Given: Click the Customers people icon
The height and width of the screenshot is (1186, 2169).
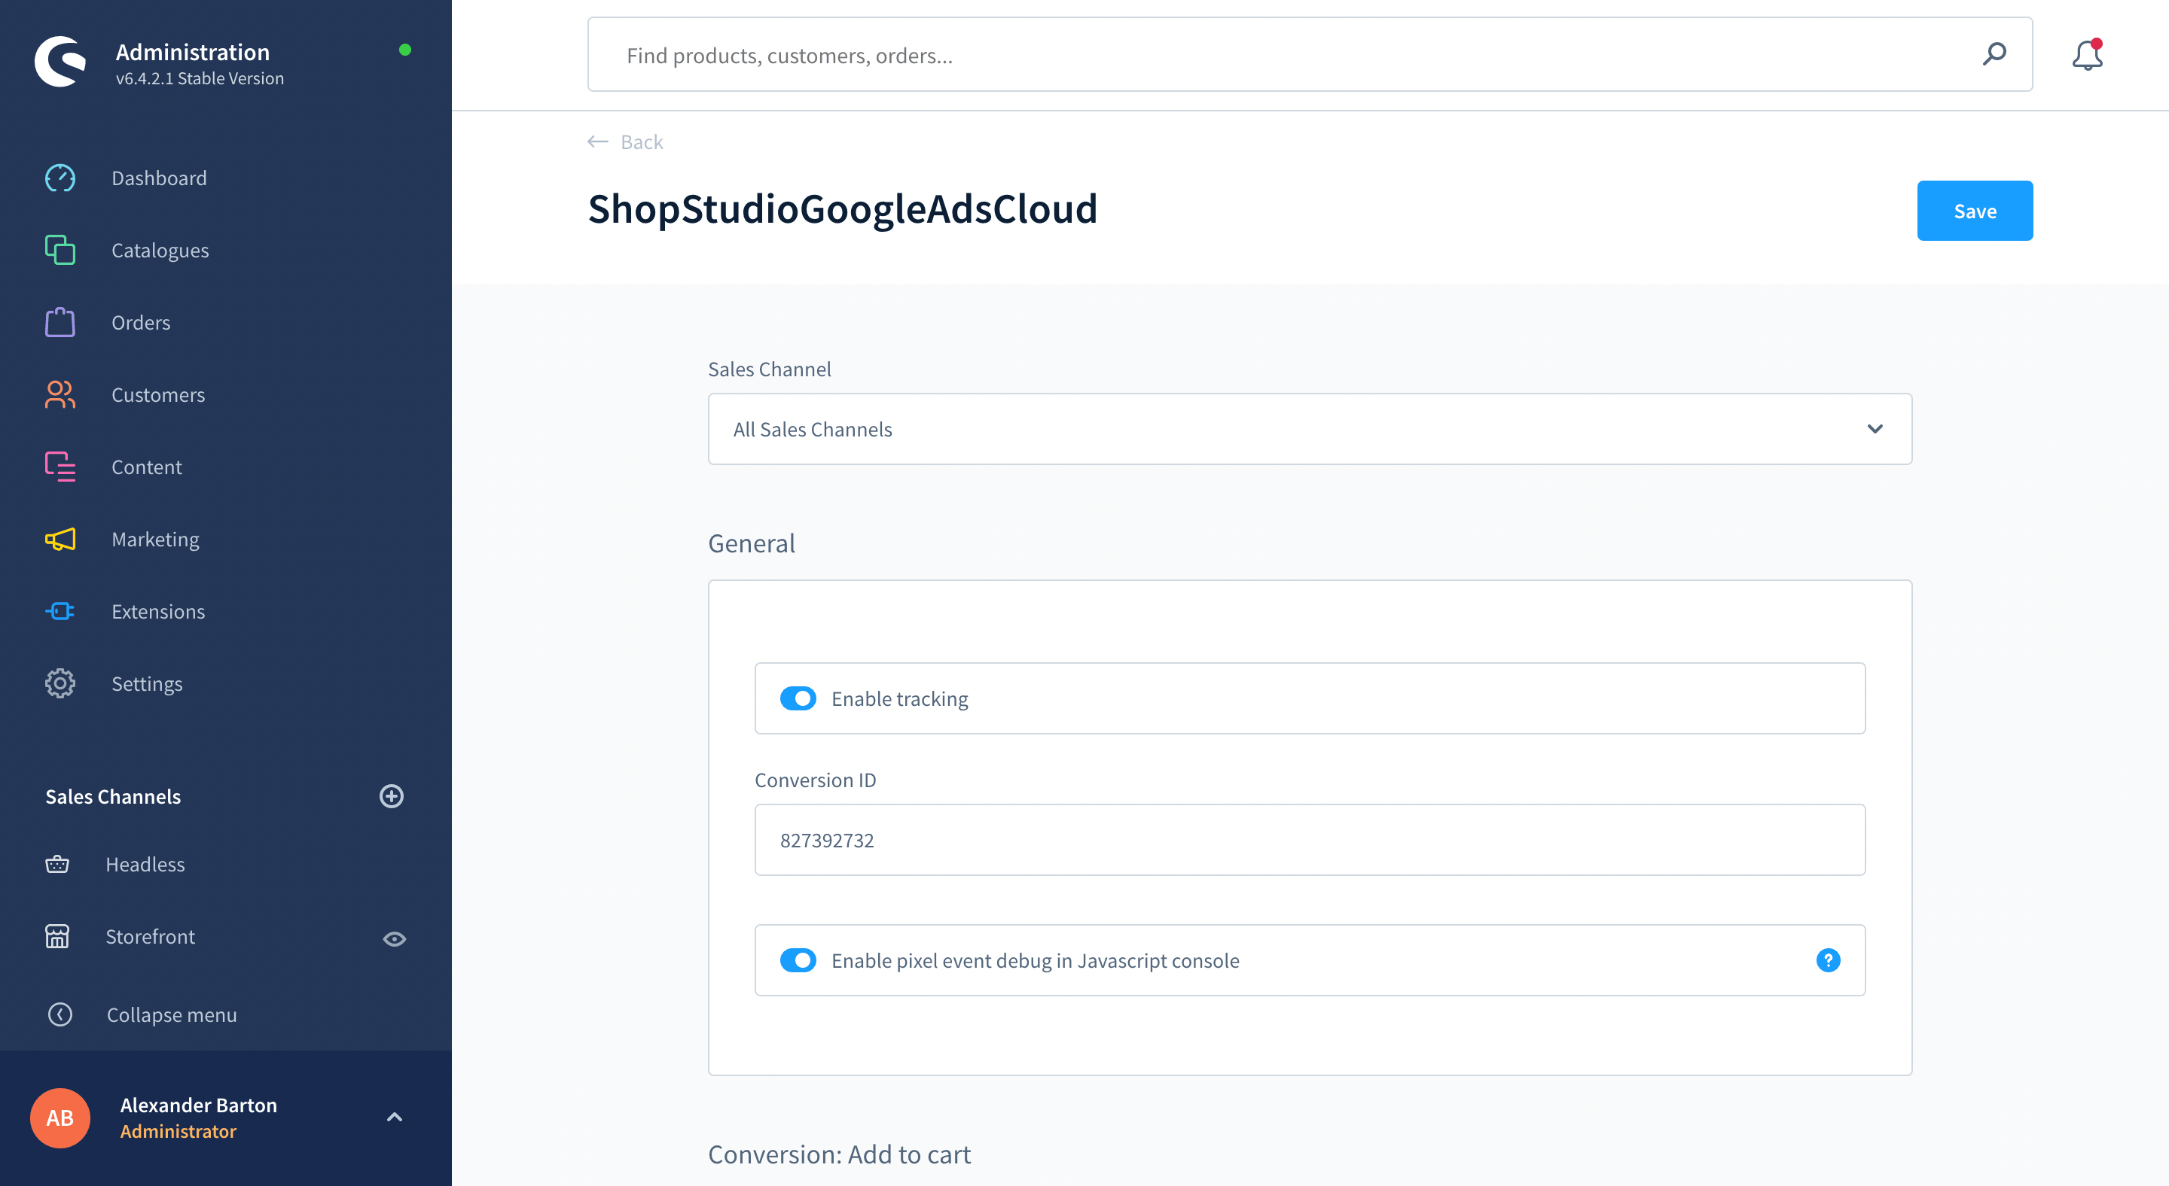Looking at the screenshot, I should [59, 394].
